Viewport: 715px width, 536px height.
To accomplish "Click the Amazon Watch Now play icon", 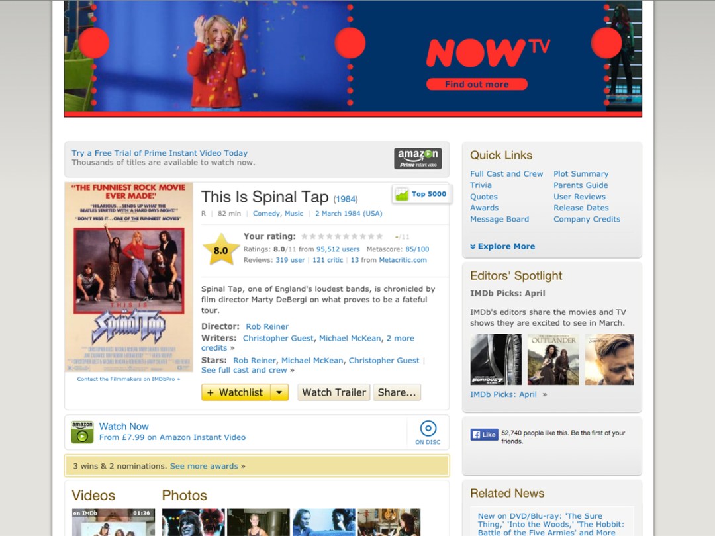I will tap(82, 432).
